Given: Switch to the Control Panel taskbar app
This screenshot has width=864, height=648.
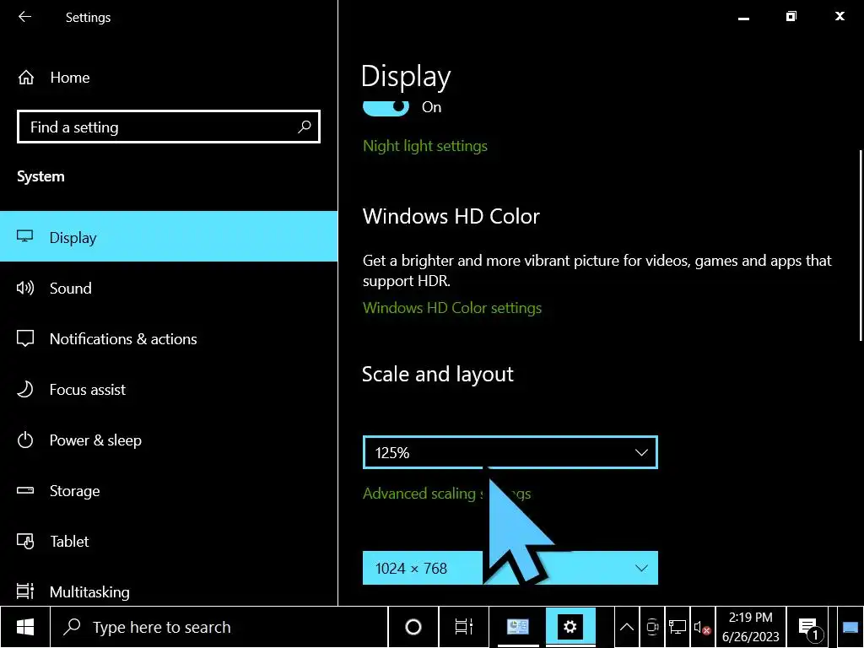Looking at the screenshot, I should point(517,627).
